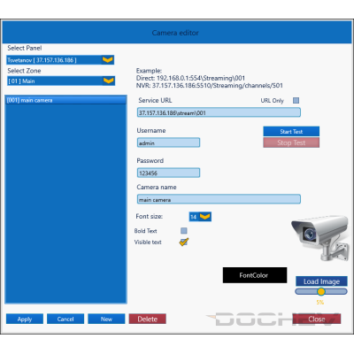Screen dimensions: 354x354
Task: Click the red Delete button
Action: pos(148,319)
